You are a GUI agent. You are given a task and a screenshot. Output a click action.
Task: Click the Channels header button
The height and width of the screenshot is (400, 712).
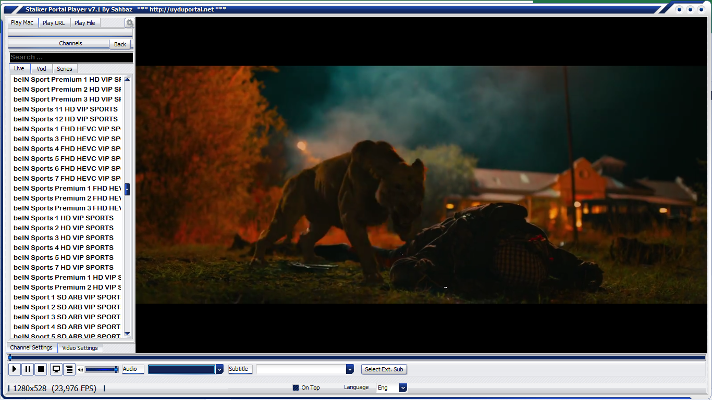70,43
